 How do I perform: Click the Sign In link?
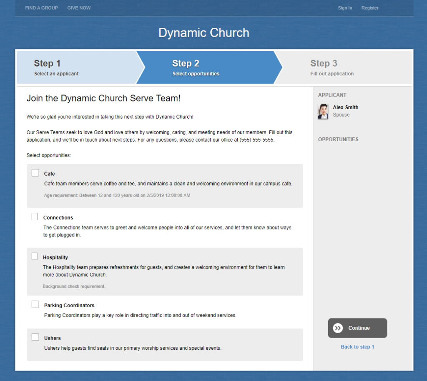(345, 8)
